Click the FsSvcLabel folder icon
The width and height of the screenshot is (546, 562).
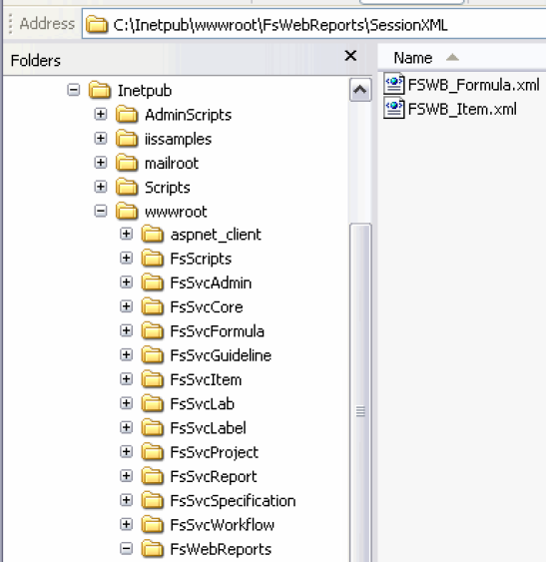153,427
